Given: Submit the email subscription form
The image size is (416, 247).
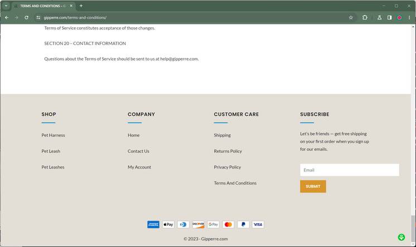Looking at the screenshot, I should 313,186.
